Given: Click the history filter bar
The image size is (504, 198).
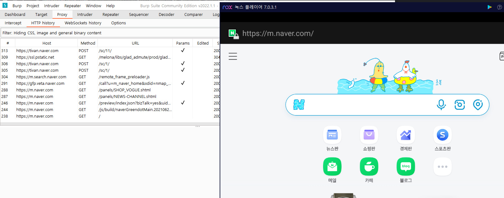Looking at the screenshot, I should (x=110, y=33).
